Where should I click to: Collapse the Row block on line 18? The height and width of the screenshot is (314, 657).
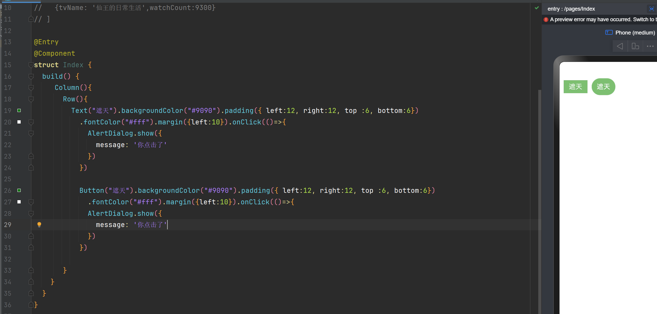(x=31, y=99)
